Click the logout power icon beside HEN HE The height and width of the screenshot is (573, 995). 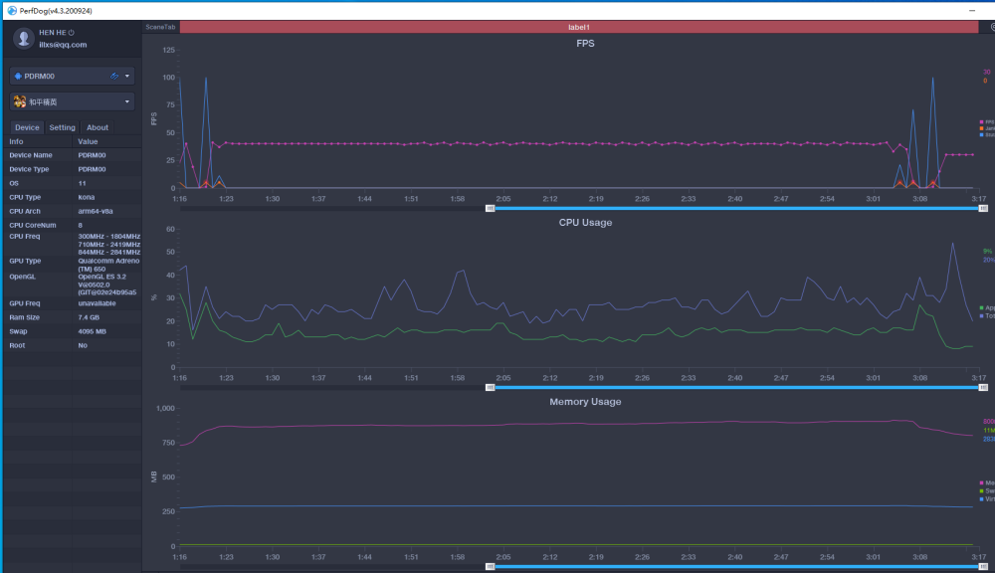(x=71, y=33)
